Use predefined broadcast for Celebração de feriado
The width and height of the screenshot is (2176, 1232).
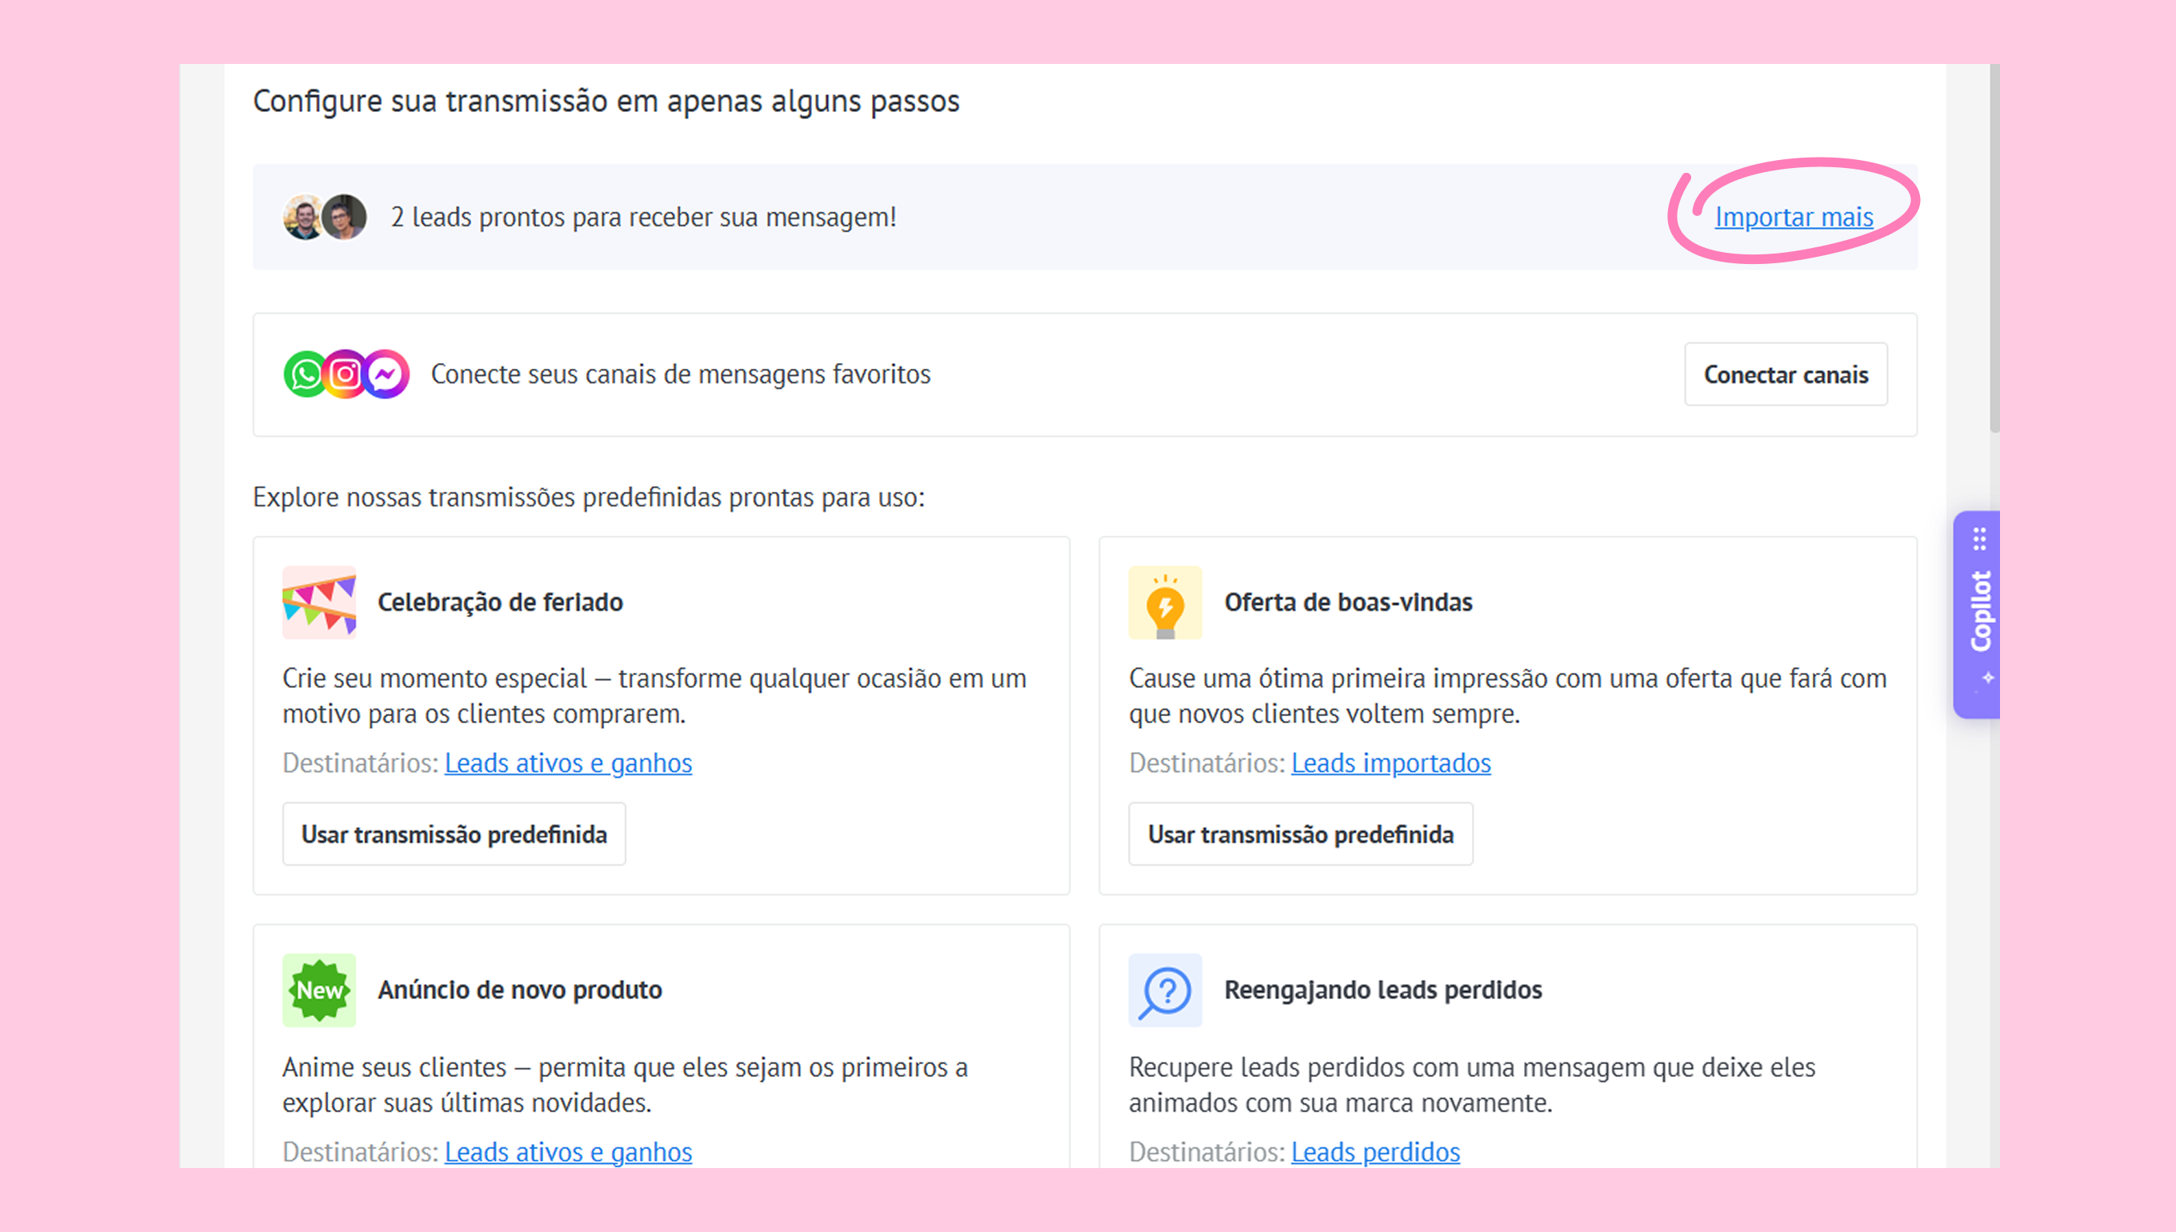[454, 834]
